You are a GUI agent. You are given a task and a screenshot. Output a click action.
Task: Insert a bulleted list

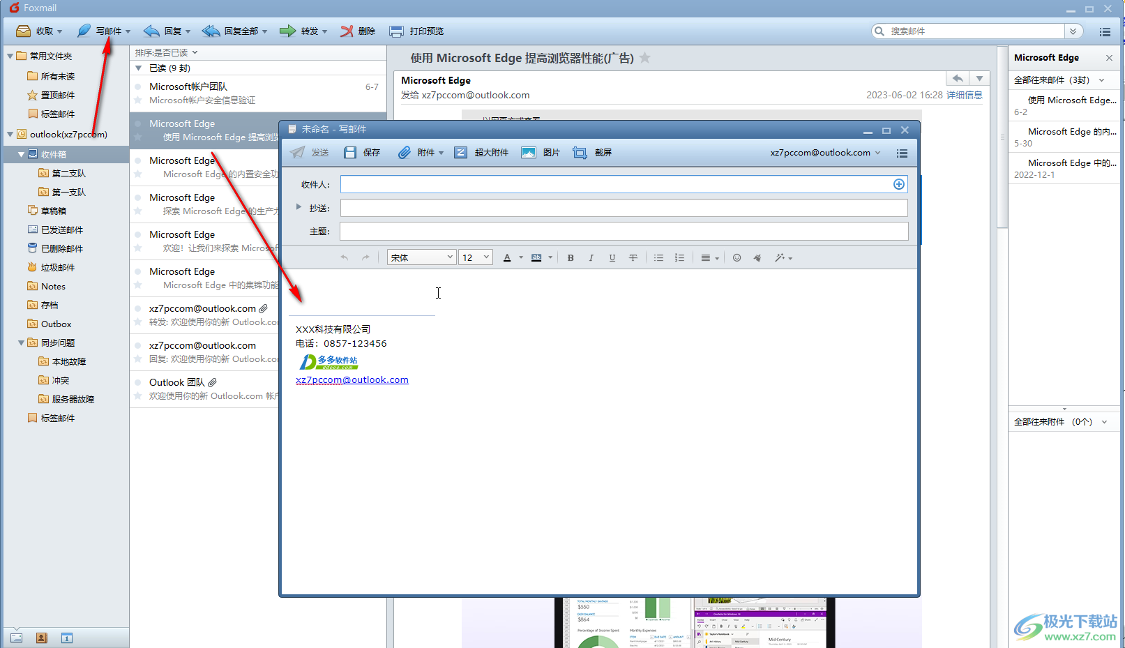pos(658,257)
